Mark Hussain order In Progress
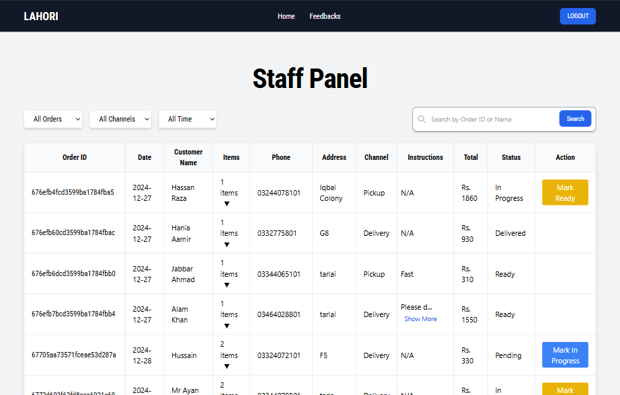Image resolution: width=620 pixels, height=395 pixels. pyautogui.click(x=565, y=355)
